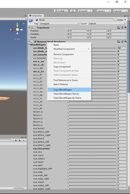Click the red X axis gizmo cone

pyautogui.click(x=13, y=30)
